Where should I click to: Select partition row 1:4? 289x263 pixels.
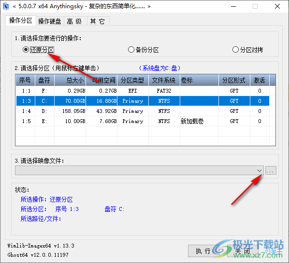point(143,111)
